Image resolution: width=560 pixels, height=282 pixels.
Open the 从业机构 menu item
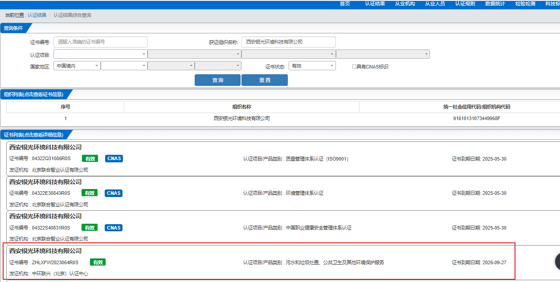click(x=405, y=4)
